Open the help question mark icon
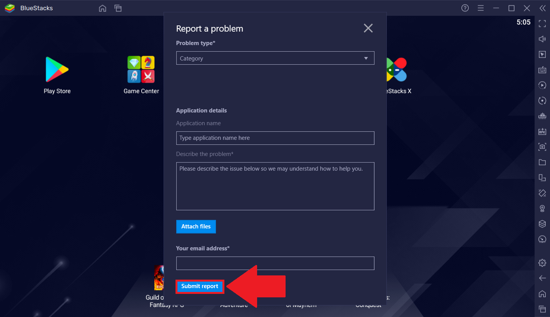 465,8
